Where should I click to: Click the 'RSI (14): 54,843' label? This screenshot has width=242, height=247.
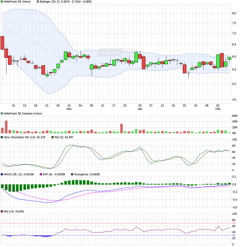click(x=14, y=211)
